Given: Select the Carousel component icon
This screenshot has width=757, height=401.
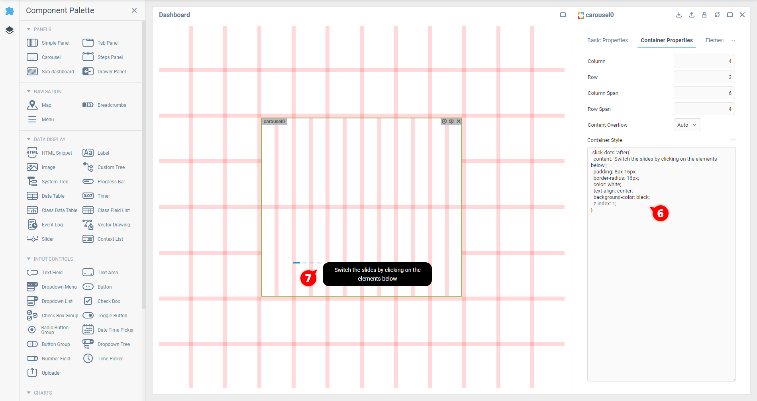Looking at the screenshot, I should pyautogui.click(x=32, y=57).
